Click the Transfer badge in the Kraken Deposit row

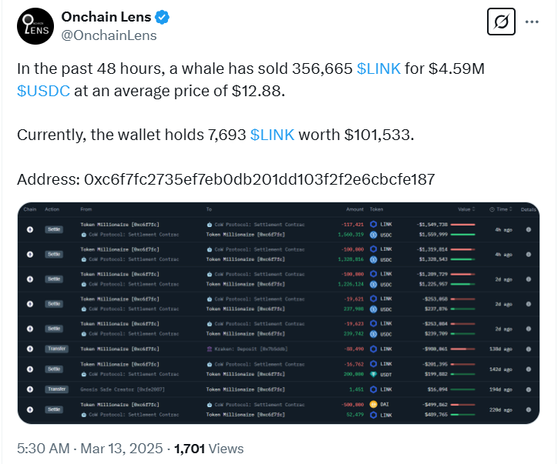(x=57, y=349)
